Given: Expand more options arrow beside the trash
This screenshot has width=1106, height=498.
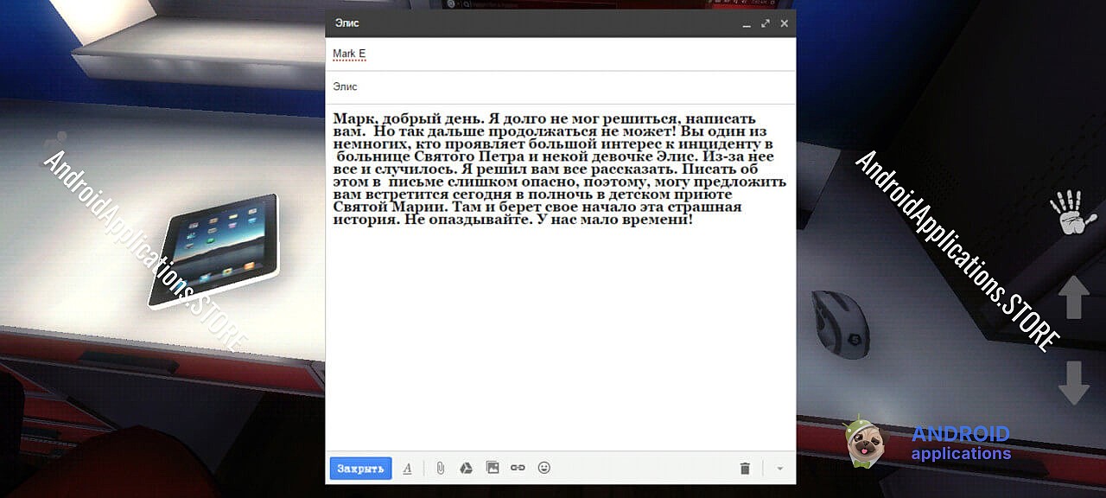Looking at the screenshot, I should point(779,469).
